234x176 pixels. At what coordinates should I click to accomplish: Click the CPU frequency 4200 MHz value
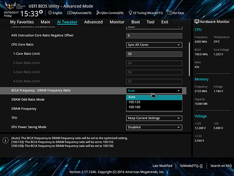pos(201,42)
